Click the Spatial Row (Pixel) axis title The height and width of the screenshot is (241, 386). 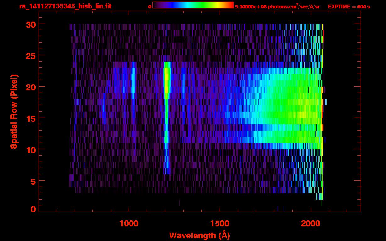coord(14,112)
